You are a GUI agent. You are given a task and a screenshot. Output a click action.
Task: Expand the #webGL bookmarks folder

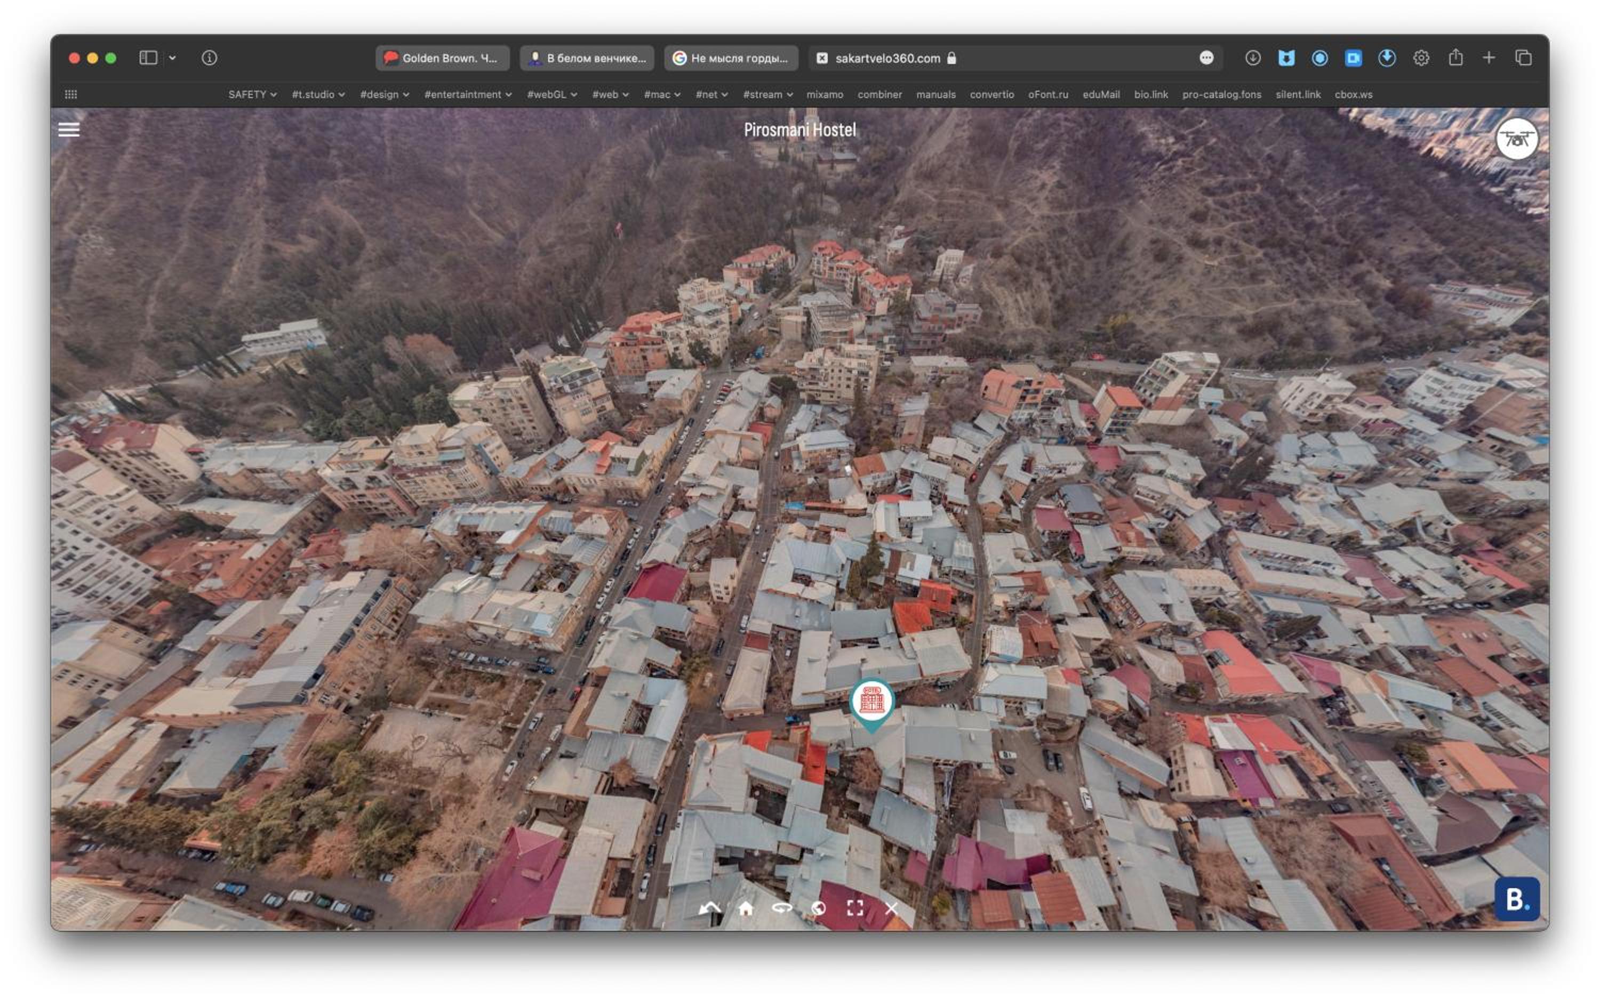(552, 94)
